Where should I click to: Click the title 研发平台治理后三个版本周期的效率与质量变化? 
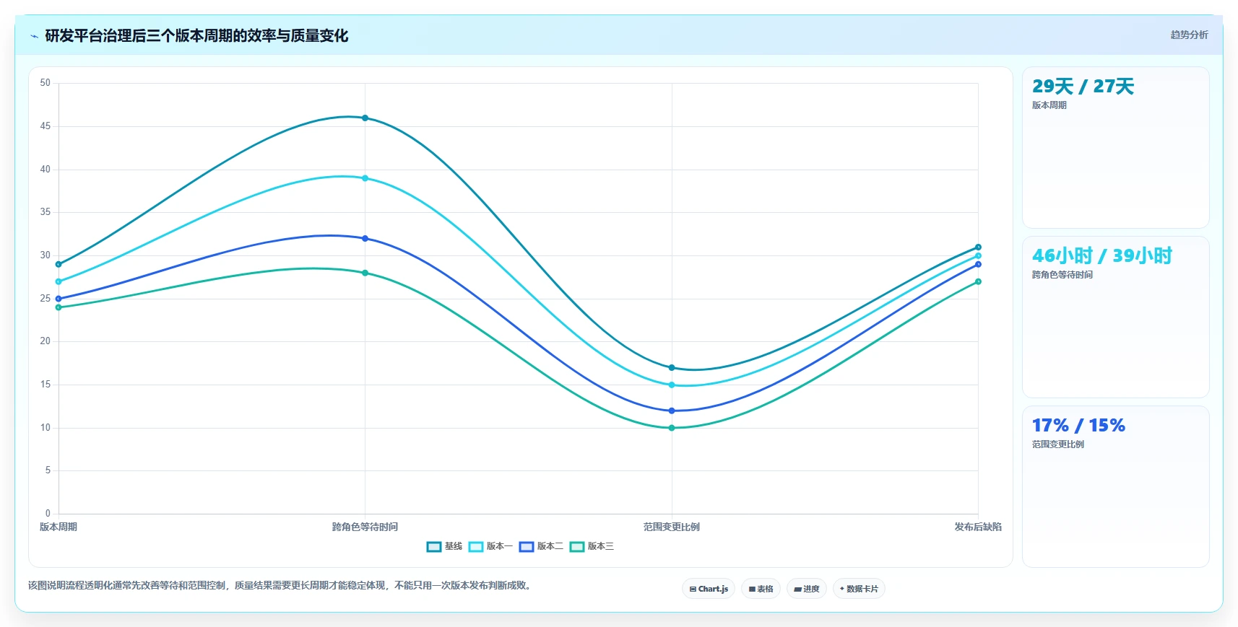coord(196,36)
